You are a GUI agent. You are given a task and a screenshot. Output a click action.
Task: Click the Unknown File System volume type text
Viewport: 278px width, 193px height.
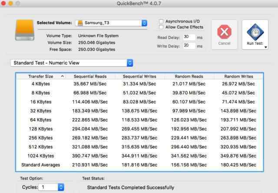click(98, 35)
